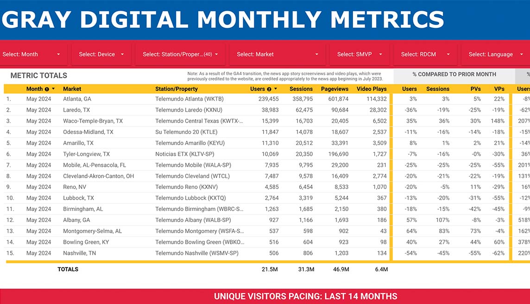
Task: Click the Users column help icon
Action: (x=269, y=89)
